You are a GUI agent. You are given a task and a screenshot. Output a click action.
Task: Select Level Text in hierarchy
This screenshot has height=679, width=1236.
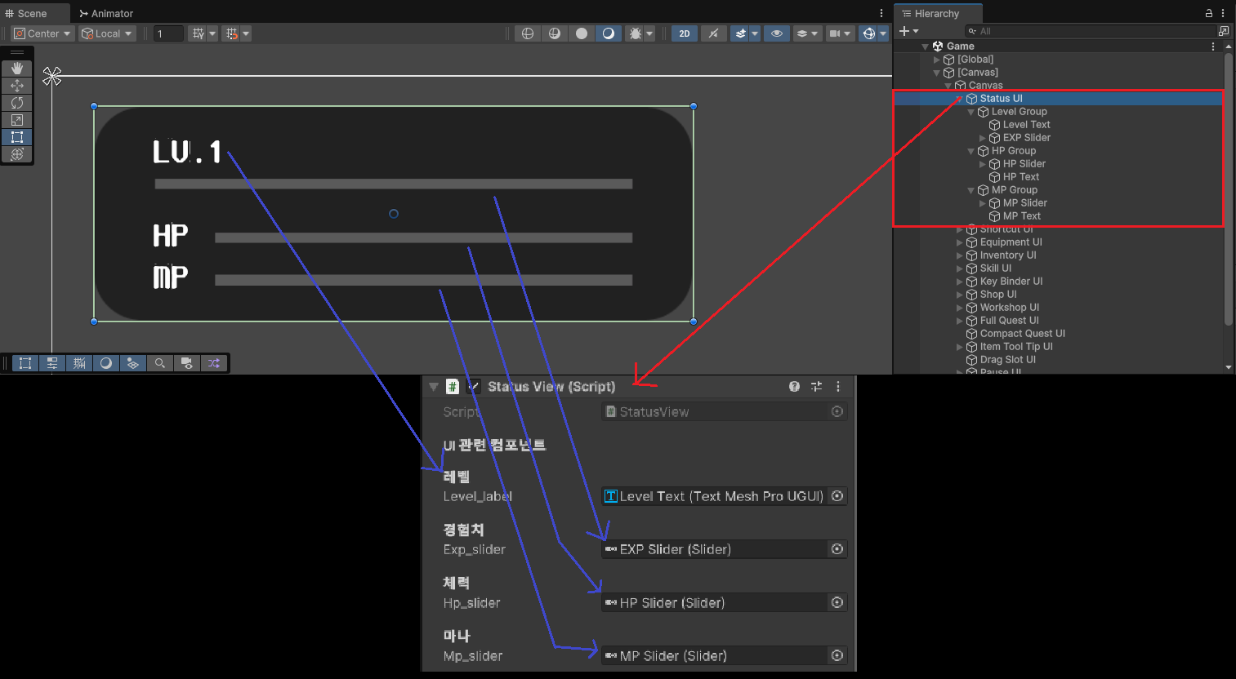click(1026, 125)
